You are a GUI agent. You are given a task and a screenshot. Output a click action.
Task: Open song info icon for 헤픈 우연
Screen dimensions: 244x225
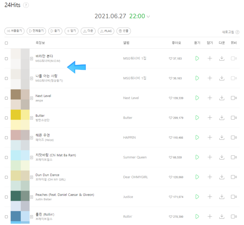point(32,138)
